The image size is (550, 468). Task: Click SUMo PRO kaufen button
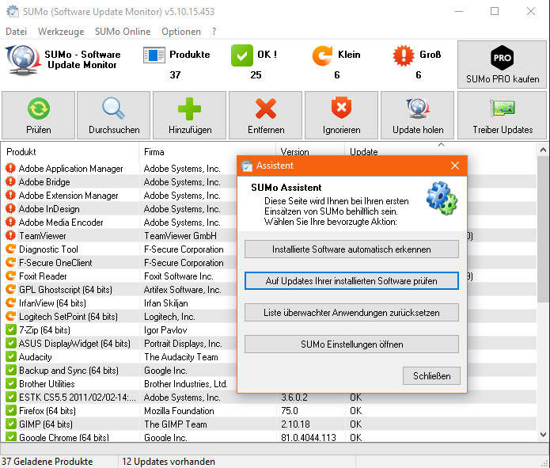pos(503,64)
